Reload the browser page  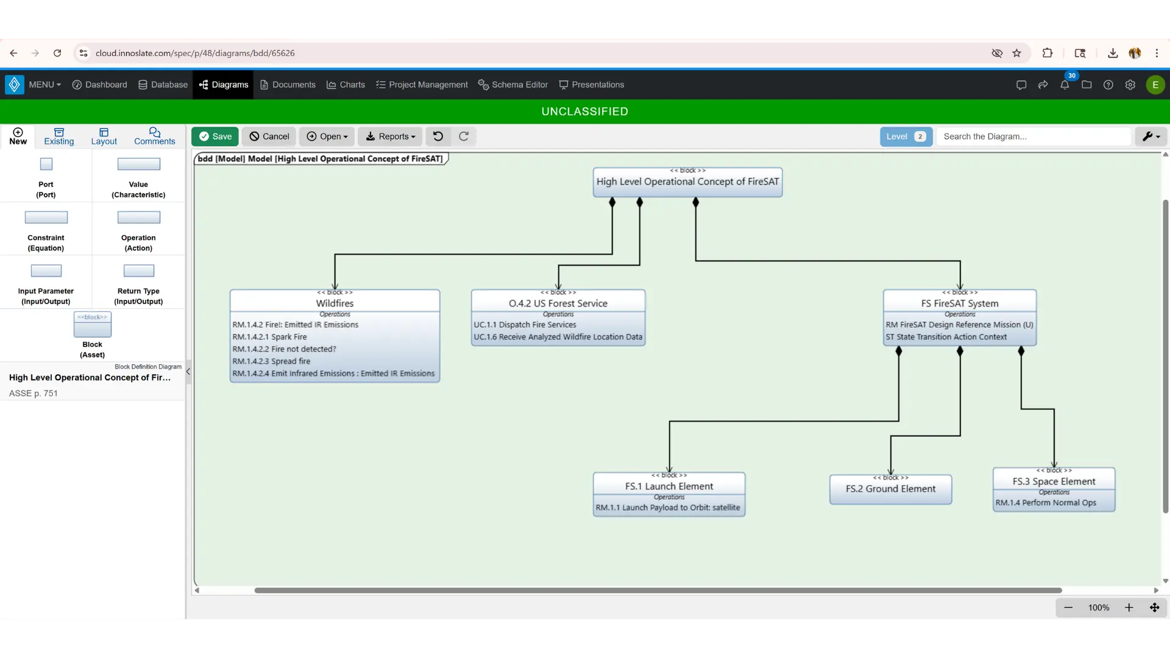coord(57,53)
